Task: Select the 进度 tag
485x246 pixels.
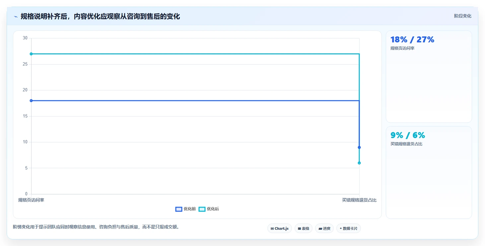Action: [x=324, y=228]
